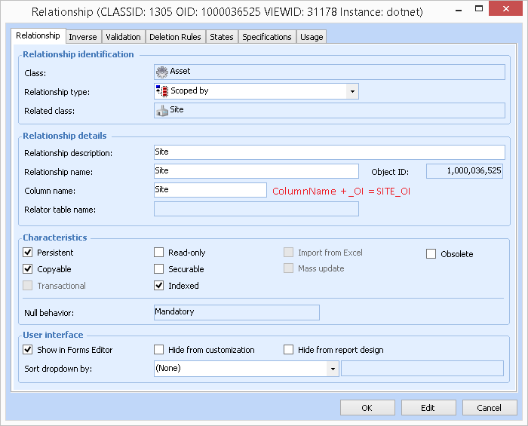Cancel the Relationship dialog

[x=489, y=408]
